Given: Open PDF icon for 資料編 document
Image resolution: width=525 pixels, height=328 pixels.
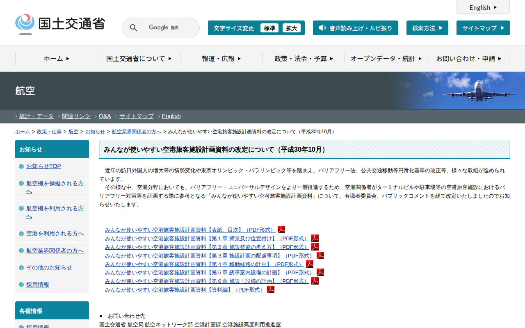Looking at the screenshot, I should click(x=271, y=289).
